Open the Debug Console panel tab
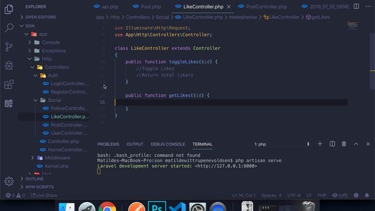Viewport: 375px width, 211px height. (168, 144)
